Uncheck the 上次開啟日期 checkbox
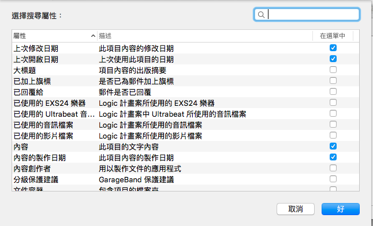This screenshot has width=373, height=226. pyautogui.click(x=333, y=59)
